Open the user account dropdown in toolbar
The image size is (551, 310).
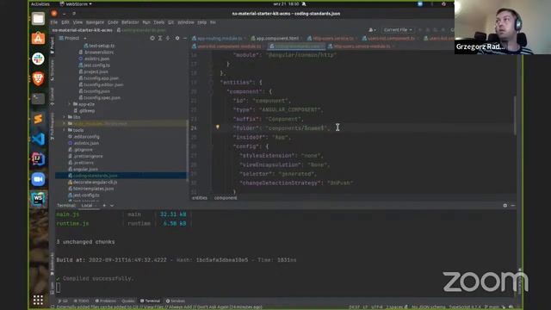pyautogui.click(x=372, y=30)
